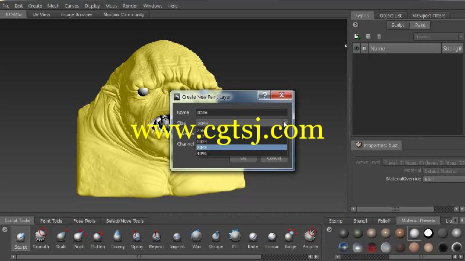Select the blue reflective material preset
Viewport: 465px width, 261px height.
coord(343,247)
